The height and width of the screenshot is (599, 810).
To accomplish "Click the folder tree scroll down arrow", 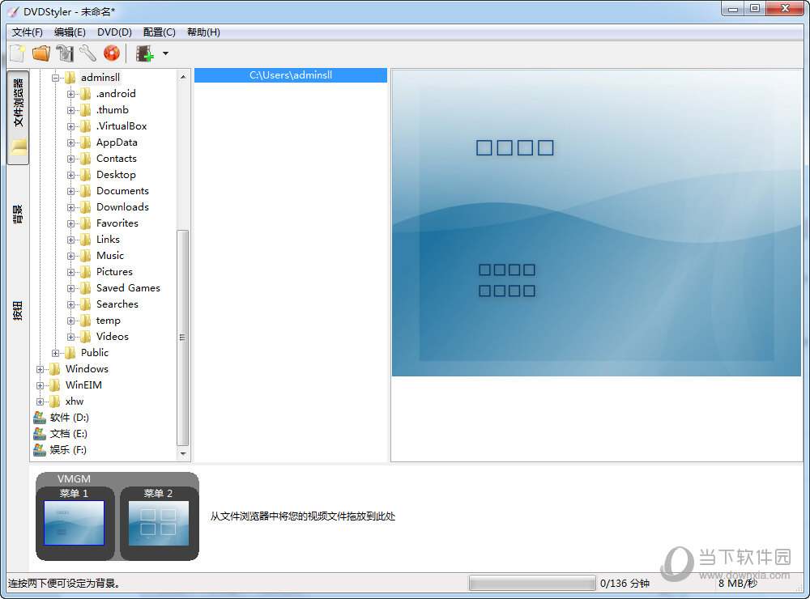I will (183, 454).
